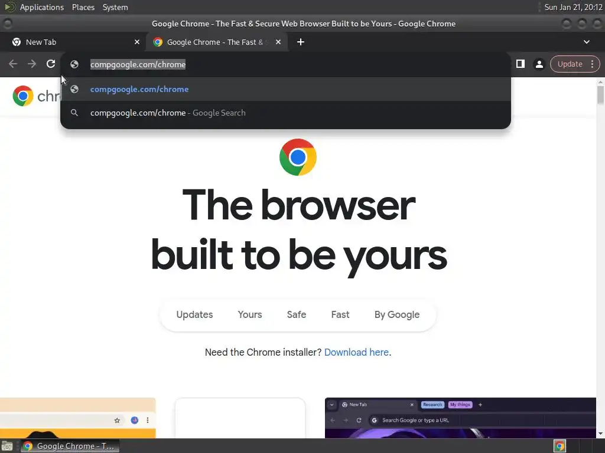605x453 pixels.
Task: Open a new tab with plus button
Action: [x=301, y=42]
